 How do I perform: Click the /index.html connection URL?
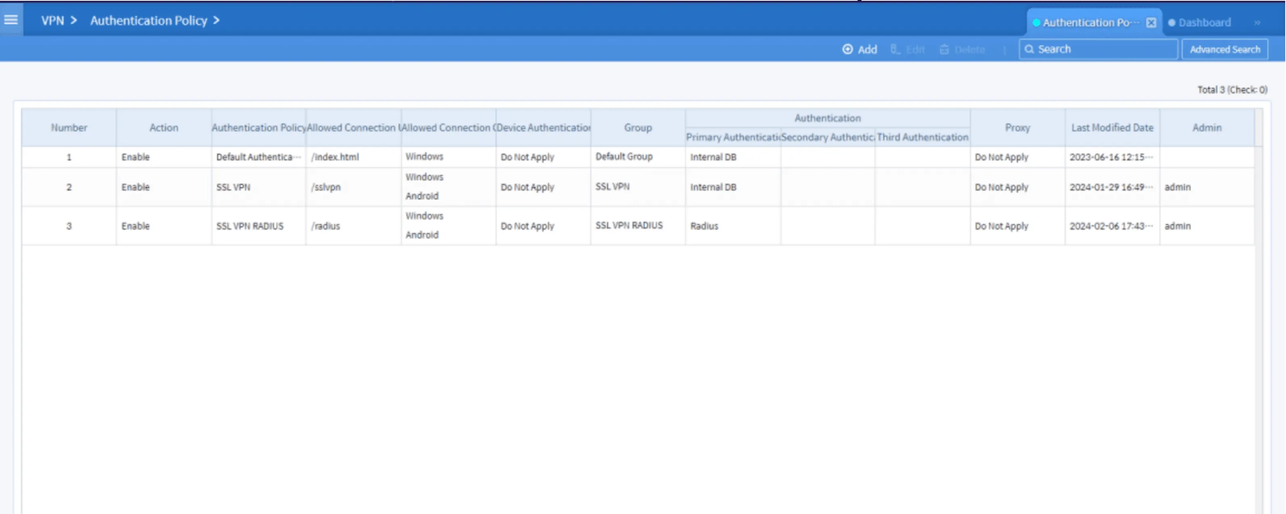coord(335,157)
